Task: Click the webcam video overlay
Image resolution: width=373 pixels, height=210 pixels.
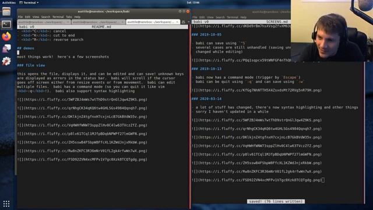Action: tap(332, 31)
